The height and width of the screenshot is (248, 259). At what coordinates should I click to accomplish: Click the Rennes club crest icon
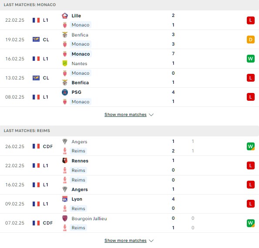[x=65, y=161]
